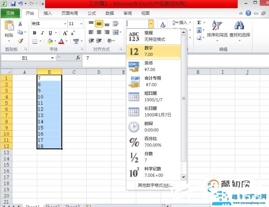Decrease indent
Screen dimensions: 269x207
(x=91, y=41)
